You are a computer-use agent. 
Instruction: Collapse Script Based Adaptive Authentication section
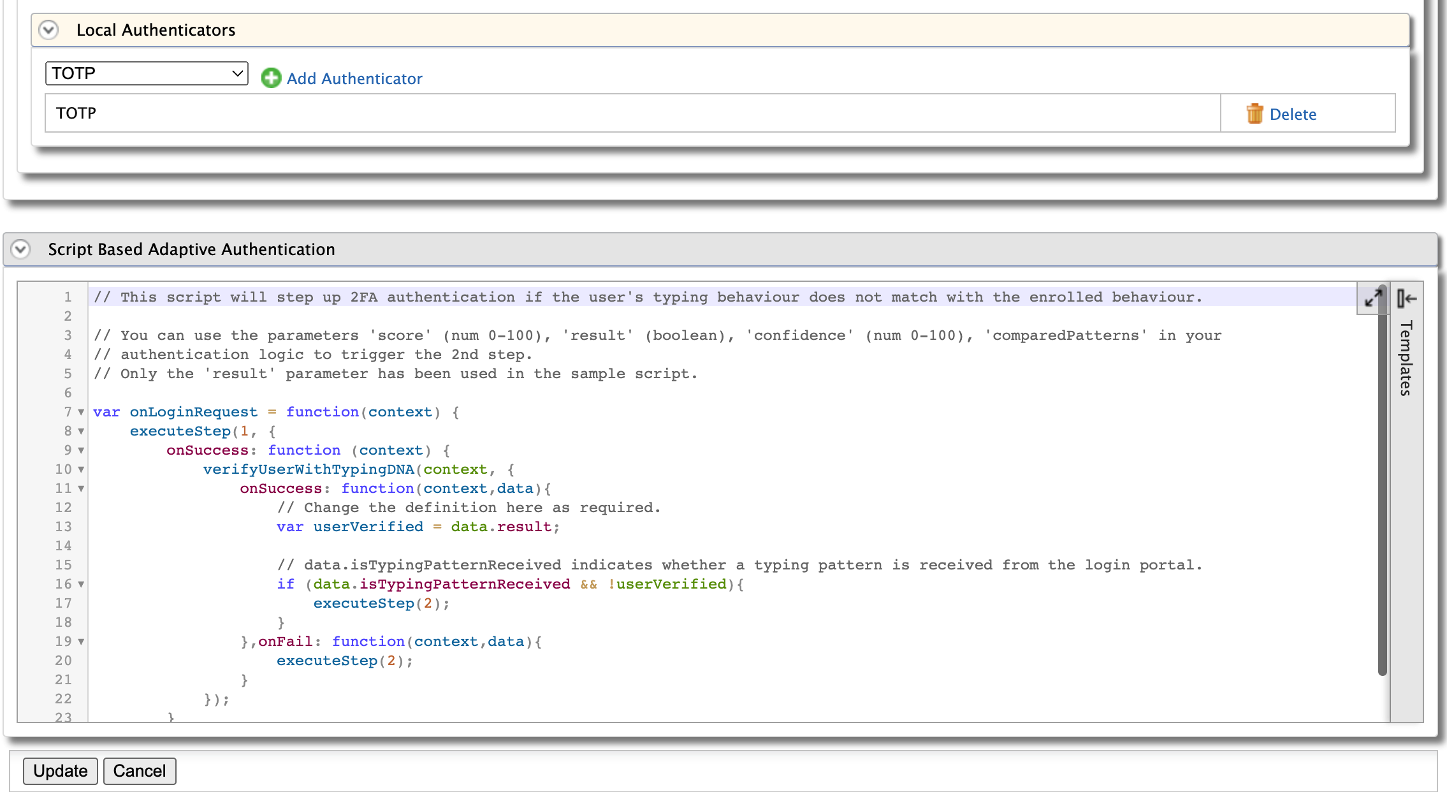pos(20,249)
